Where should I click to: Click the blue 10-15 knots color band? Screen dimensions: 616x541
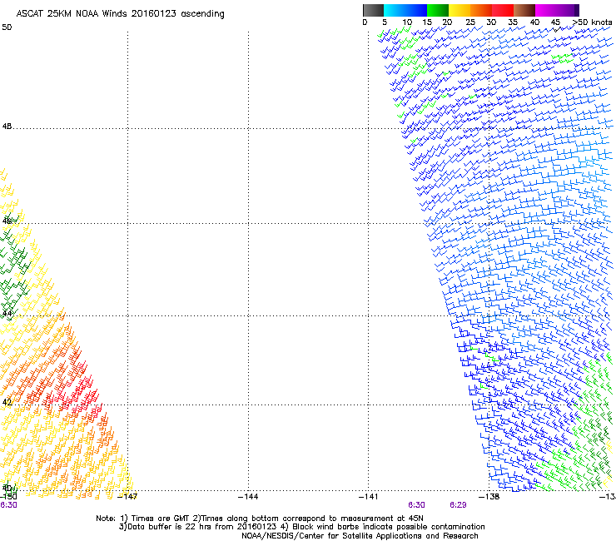pyautogui.click(x=416, y=10)
